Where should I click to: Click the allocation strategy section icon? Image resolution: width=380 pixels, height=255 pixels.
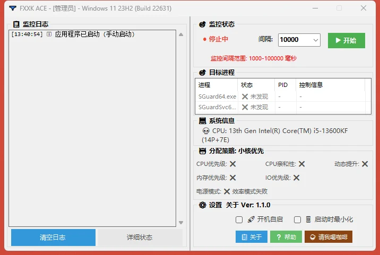[x=202, y=151]
